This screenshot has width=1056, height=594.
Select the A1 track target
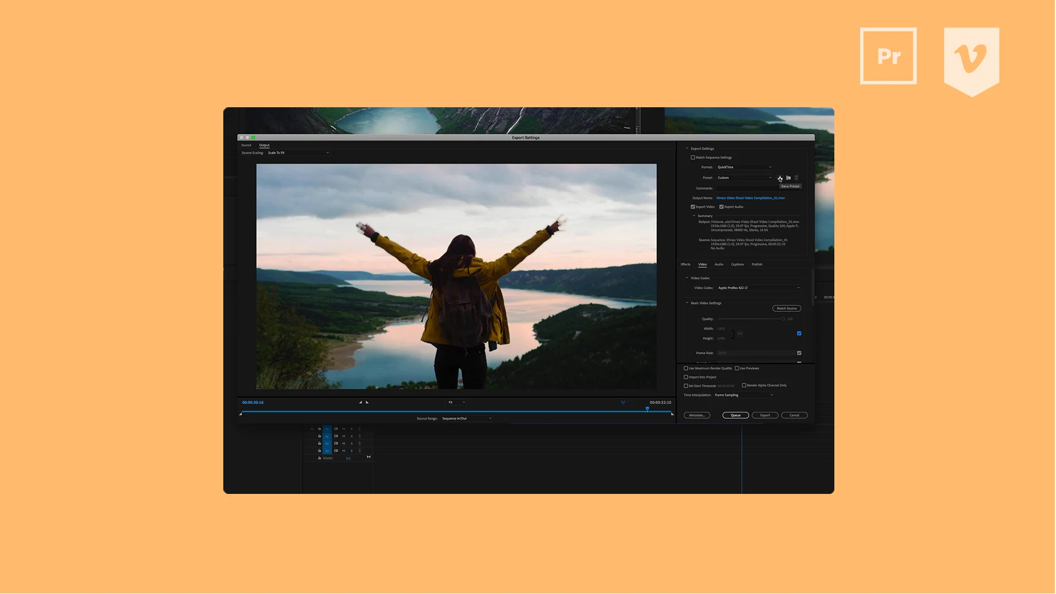click(327, 429)
